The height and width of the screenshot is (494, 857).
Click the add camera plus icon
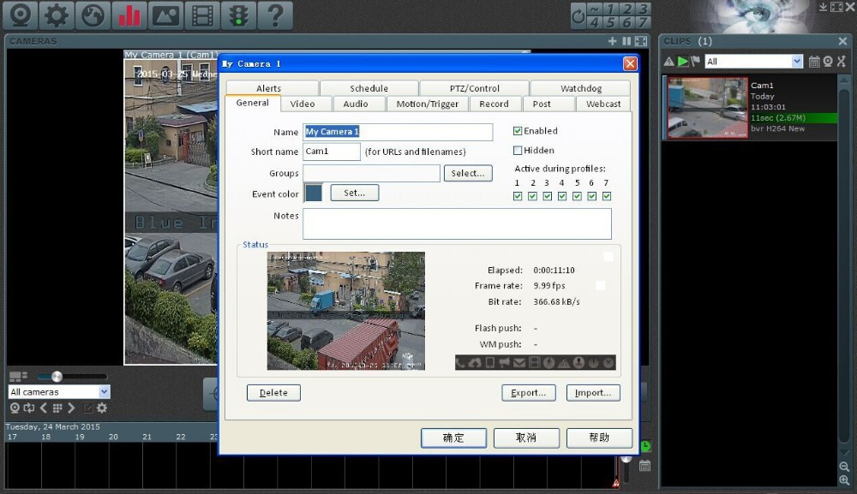pyautogui.click(x=612, y=41)
